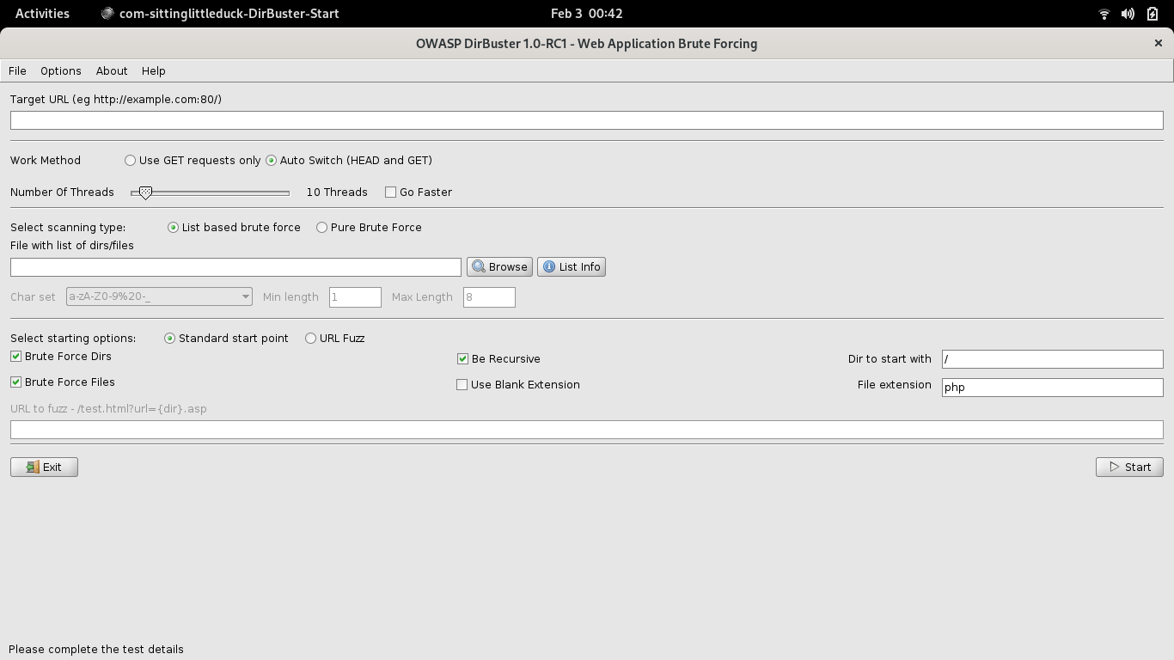Click the Dir to start with field
Viewport: 1174px width, 660px height.
point(1052,359)
